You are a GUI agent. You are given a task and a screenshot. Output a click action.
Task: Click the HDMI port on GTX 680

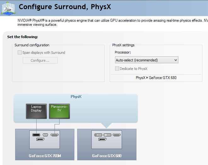coord(117,135)
